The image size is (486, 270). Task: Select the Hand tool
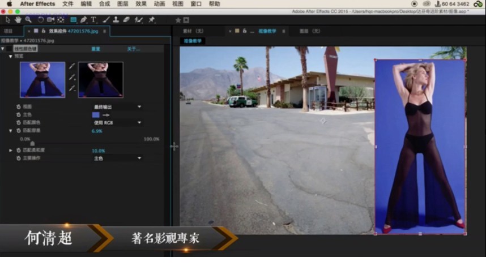(18, 20)
